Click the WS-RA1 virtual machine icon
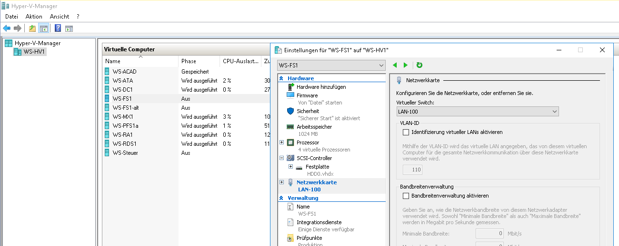The image size is (619, 246). (x=107, y=134)
